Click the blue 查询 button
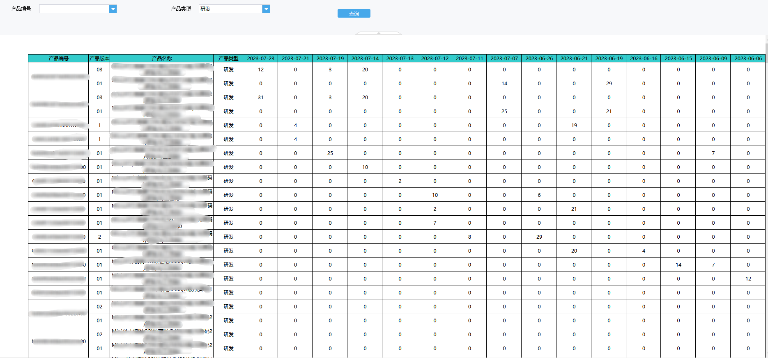The image size is (768, 358). 354,14
